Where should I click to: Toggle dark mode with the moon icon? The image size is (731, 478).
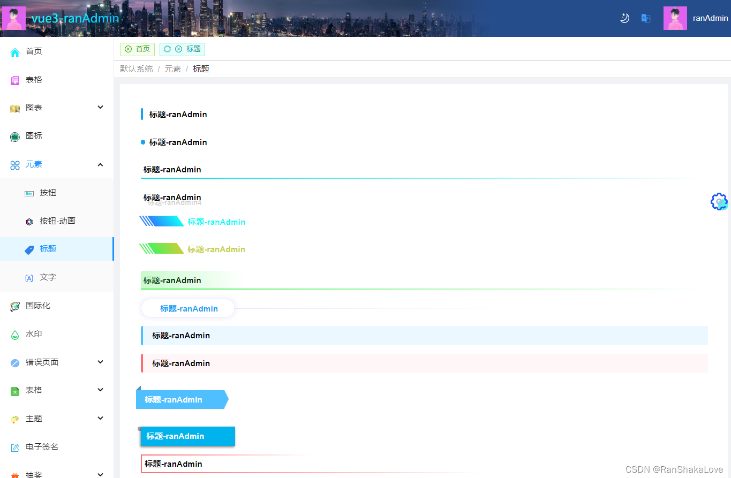624,18
